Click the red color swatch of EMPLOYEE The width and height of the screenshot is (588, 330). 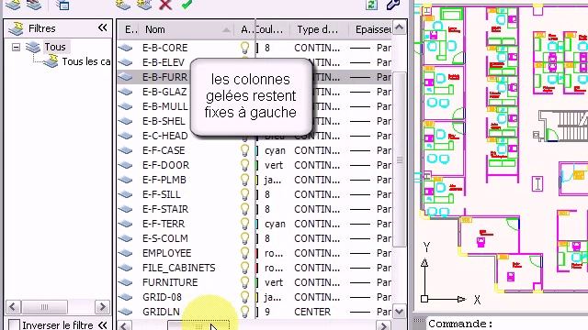(257, 253)
